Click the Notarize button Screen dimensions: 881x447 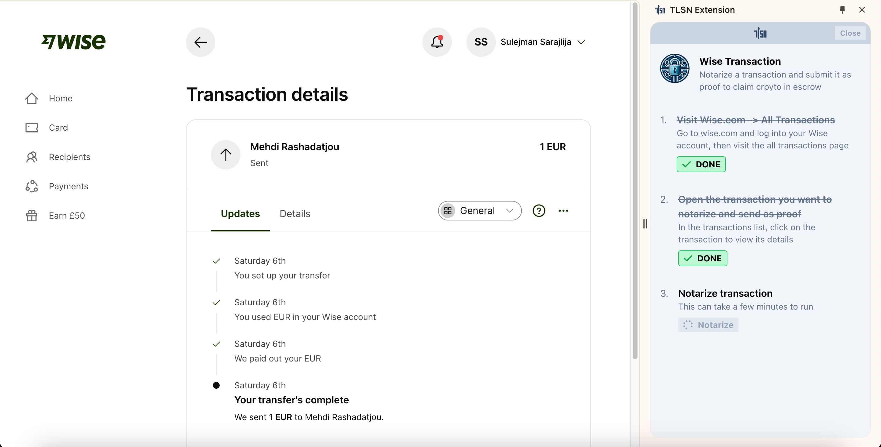(x=708, y=324)
